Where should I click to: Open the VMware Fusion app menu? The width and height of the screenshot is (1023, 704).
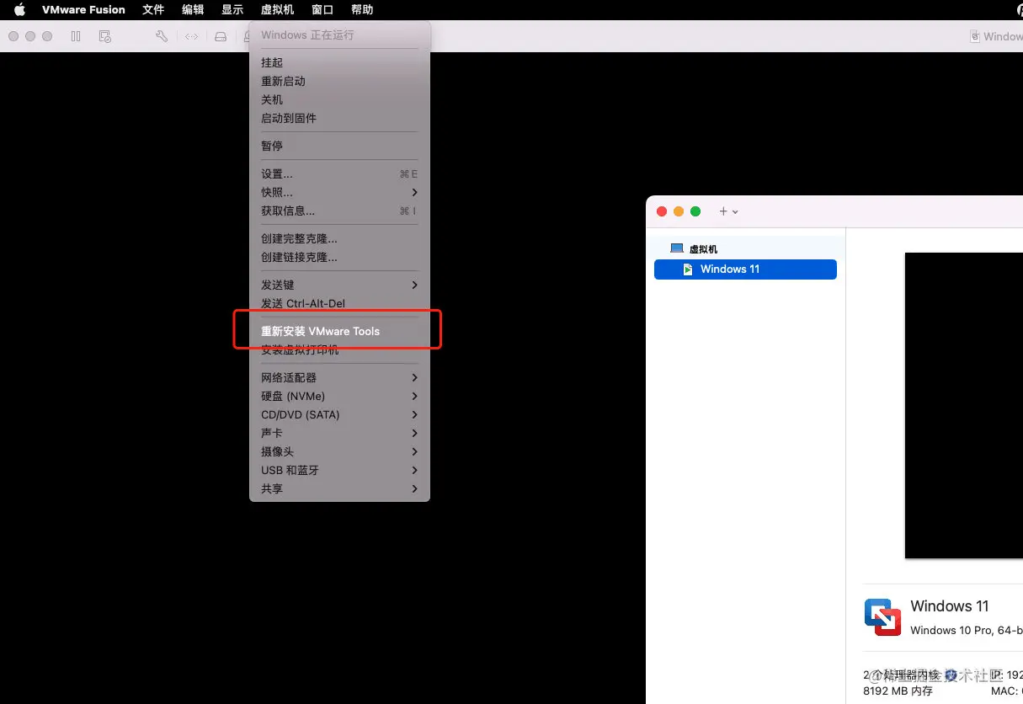(83, 10)
